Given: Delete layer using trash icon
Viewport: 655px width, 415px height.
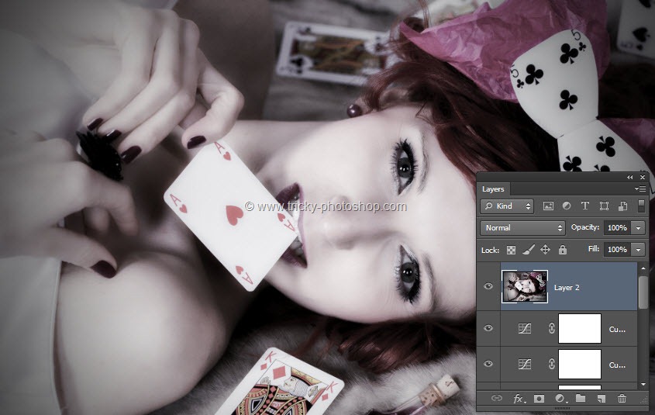Looking at the screenshot, I should tap(622, 399).
